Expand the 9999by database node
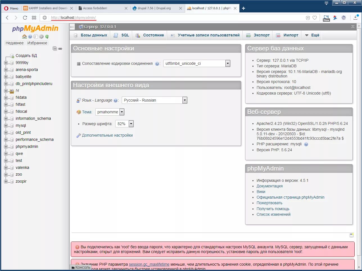 point(6,63)
